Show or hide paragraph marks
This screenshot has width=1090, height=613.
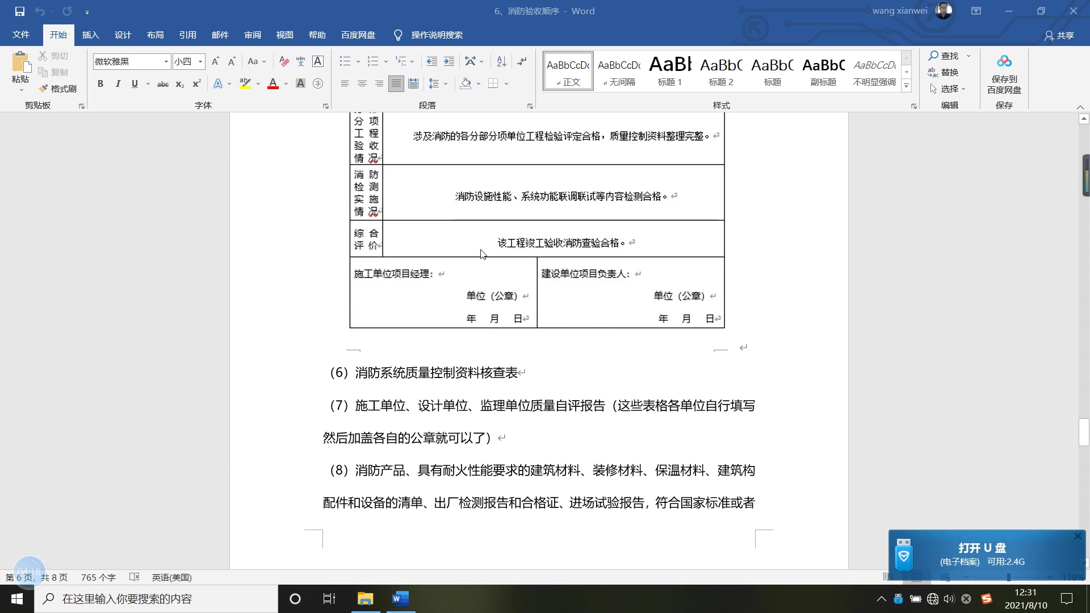coord(522,61)
